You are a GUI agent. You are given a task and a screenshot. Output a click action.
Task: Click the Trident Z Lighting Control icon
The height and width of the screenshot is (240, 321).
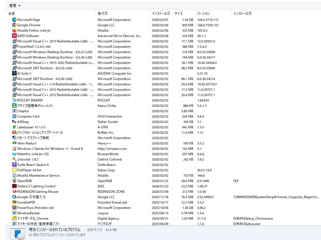(x=14, y=186)
